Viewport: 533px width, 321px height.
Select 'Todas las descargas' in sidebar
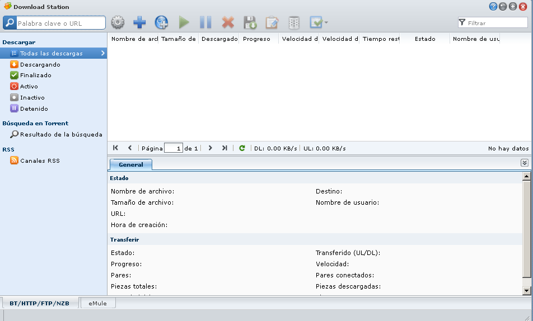pyautogui.click(x=53, y=53)
